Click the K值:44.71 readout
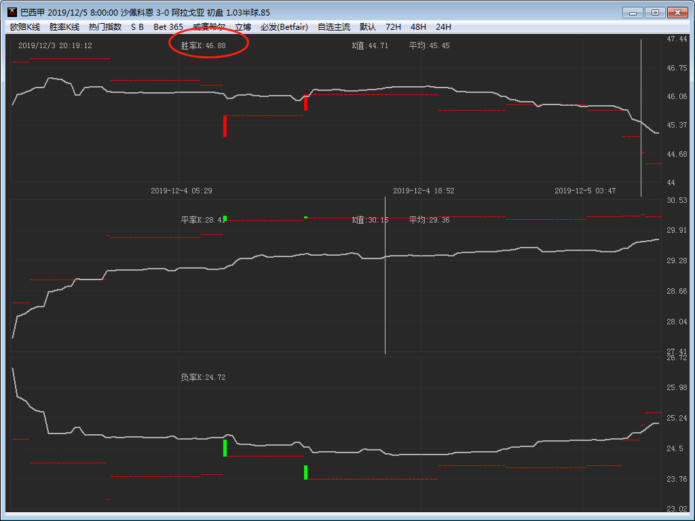695x521 pixels. 370,45
